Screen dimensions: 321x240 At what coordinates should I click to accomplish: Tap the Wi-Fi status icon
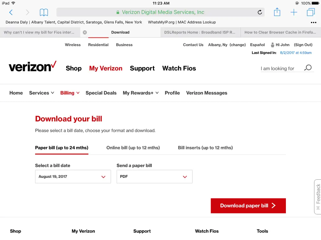tap(13, 3)
